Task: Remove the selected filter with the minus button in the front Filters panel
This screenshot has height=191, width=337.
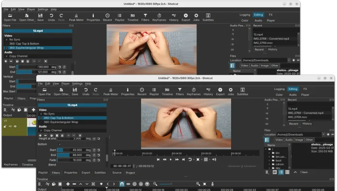Action: click(45, 136)
